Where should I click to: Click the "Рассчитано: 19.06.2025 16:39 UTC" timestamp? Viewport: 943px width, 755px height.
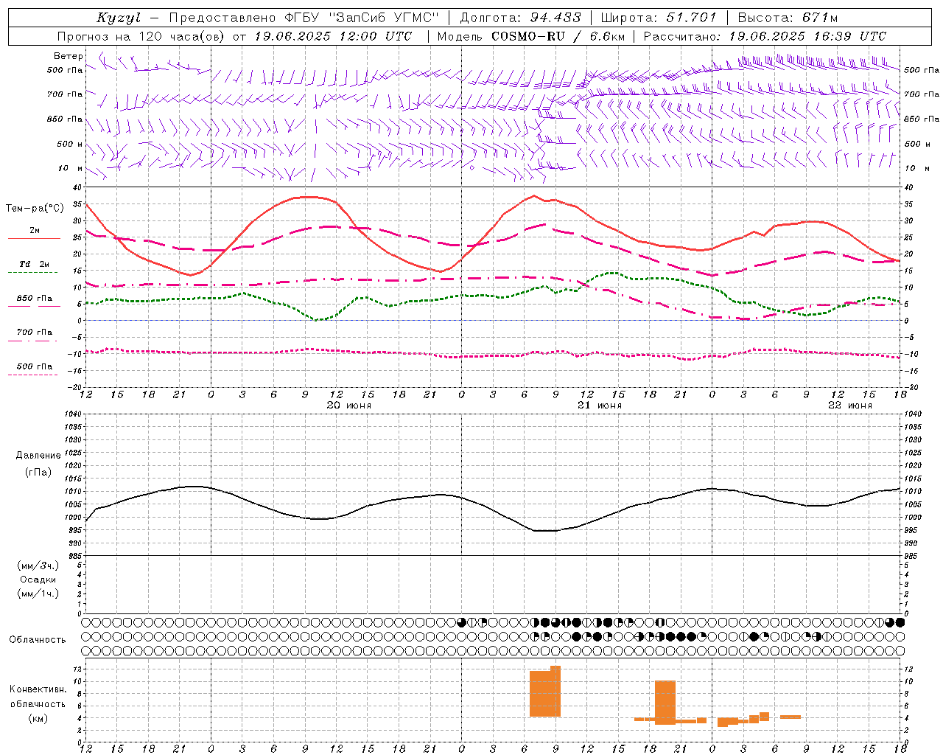[x=765, y=36]
